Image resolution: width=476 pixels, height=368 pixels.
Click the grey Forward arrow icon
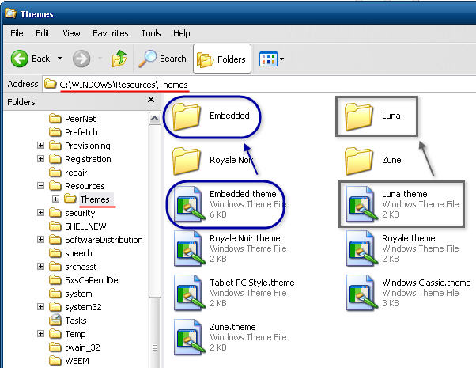pyautogui.click(x=81, y=59)
